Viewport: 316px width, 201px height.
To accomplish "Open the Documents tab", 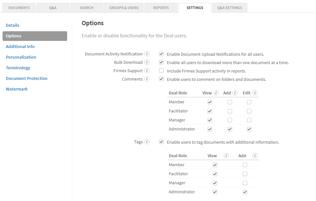I will click(x=19, y=8).
